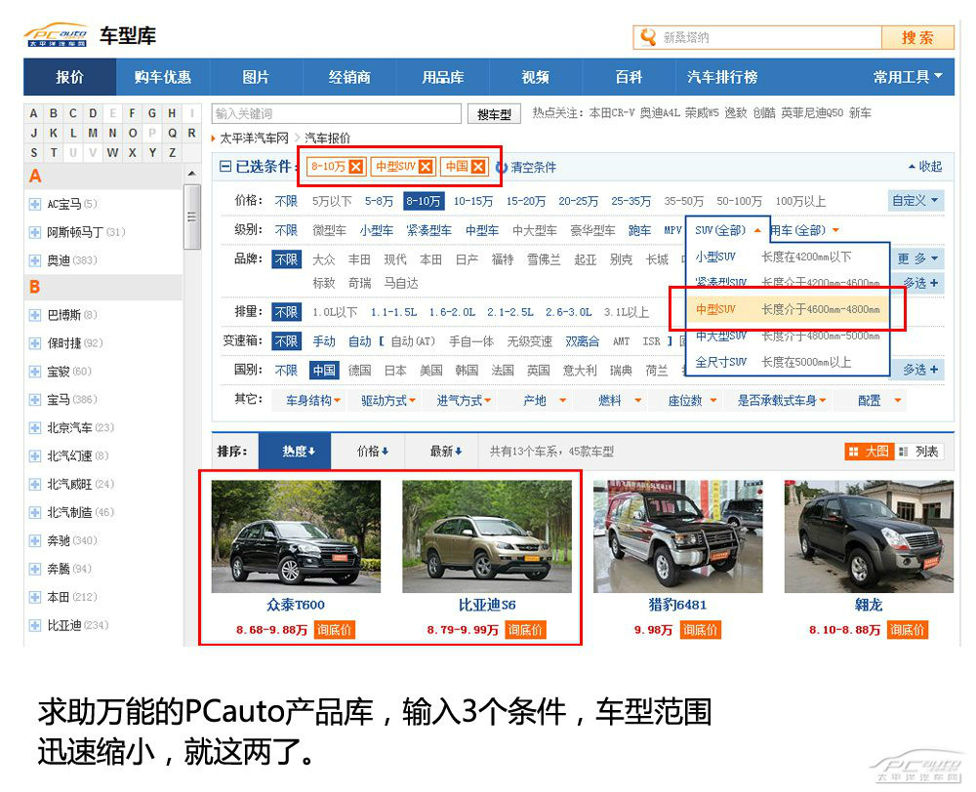This screenshot has height=792, width=976.
Task: Remove the 中型SUV filter tag
Action: point(426,167)
